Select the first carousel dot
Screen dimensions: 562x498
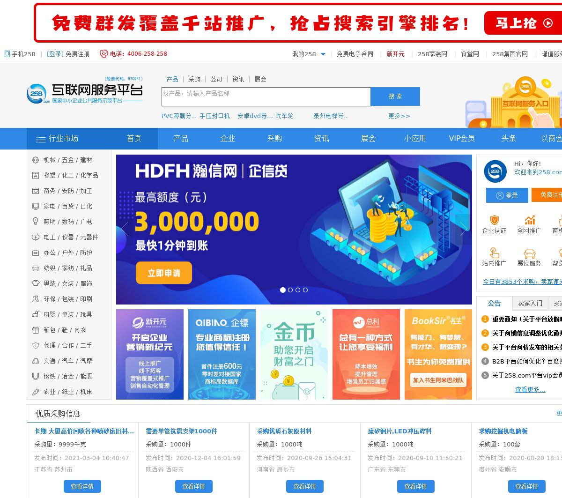283,290
